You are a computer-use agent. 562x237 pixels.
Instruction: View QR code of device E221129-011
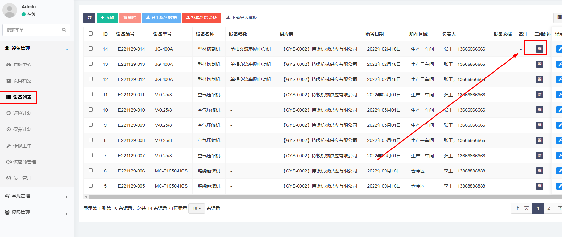(540, 95)
